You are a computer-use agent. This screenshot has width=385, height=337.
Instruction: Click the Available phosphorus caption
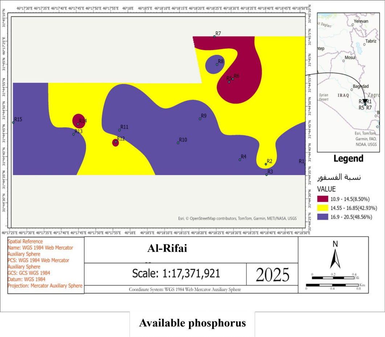tap(192, 323)
